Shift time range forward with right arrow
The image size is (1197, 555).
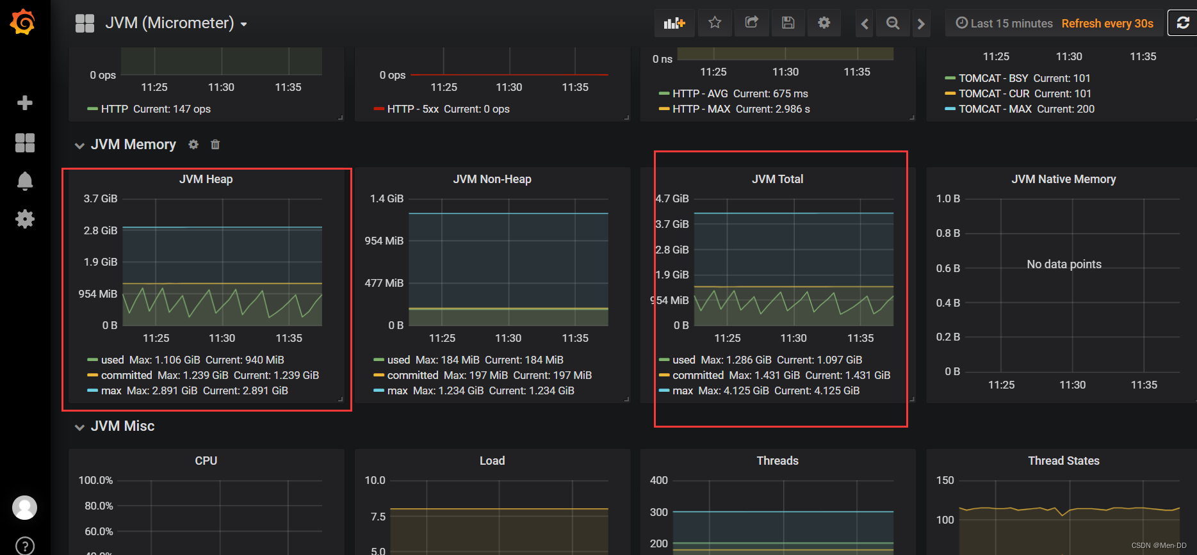921,24
